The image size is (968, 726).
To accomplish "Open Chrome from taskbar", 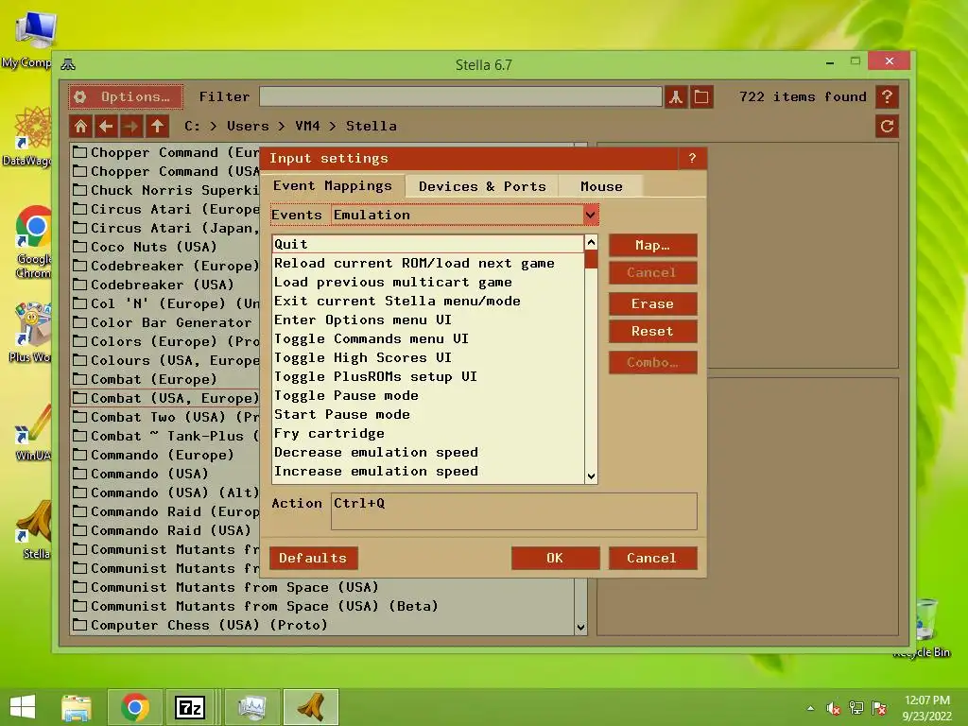I will click(135, 707).
